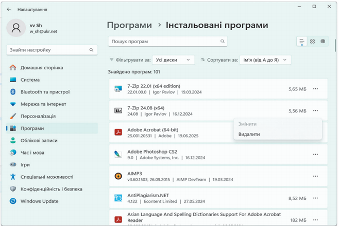
Task: Click the Інстальовані програми heading
Action: click(x=217, y=25)
